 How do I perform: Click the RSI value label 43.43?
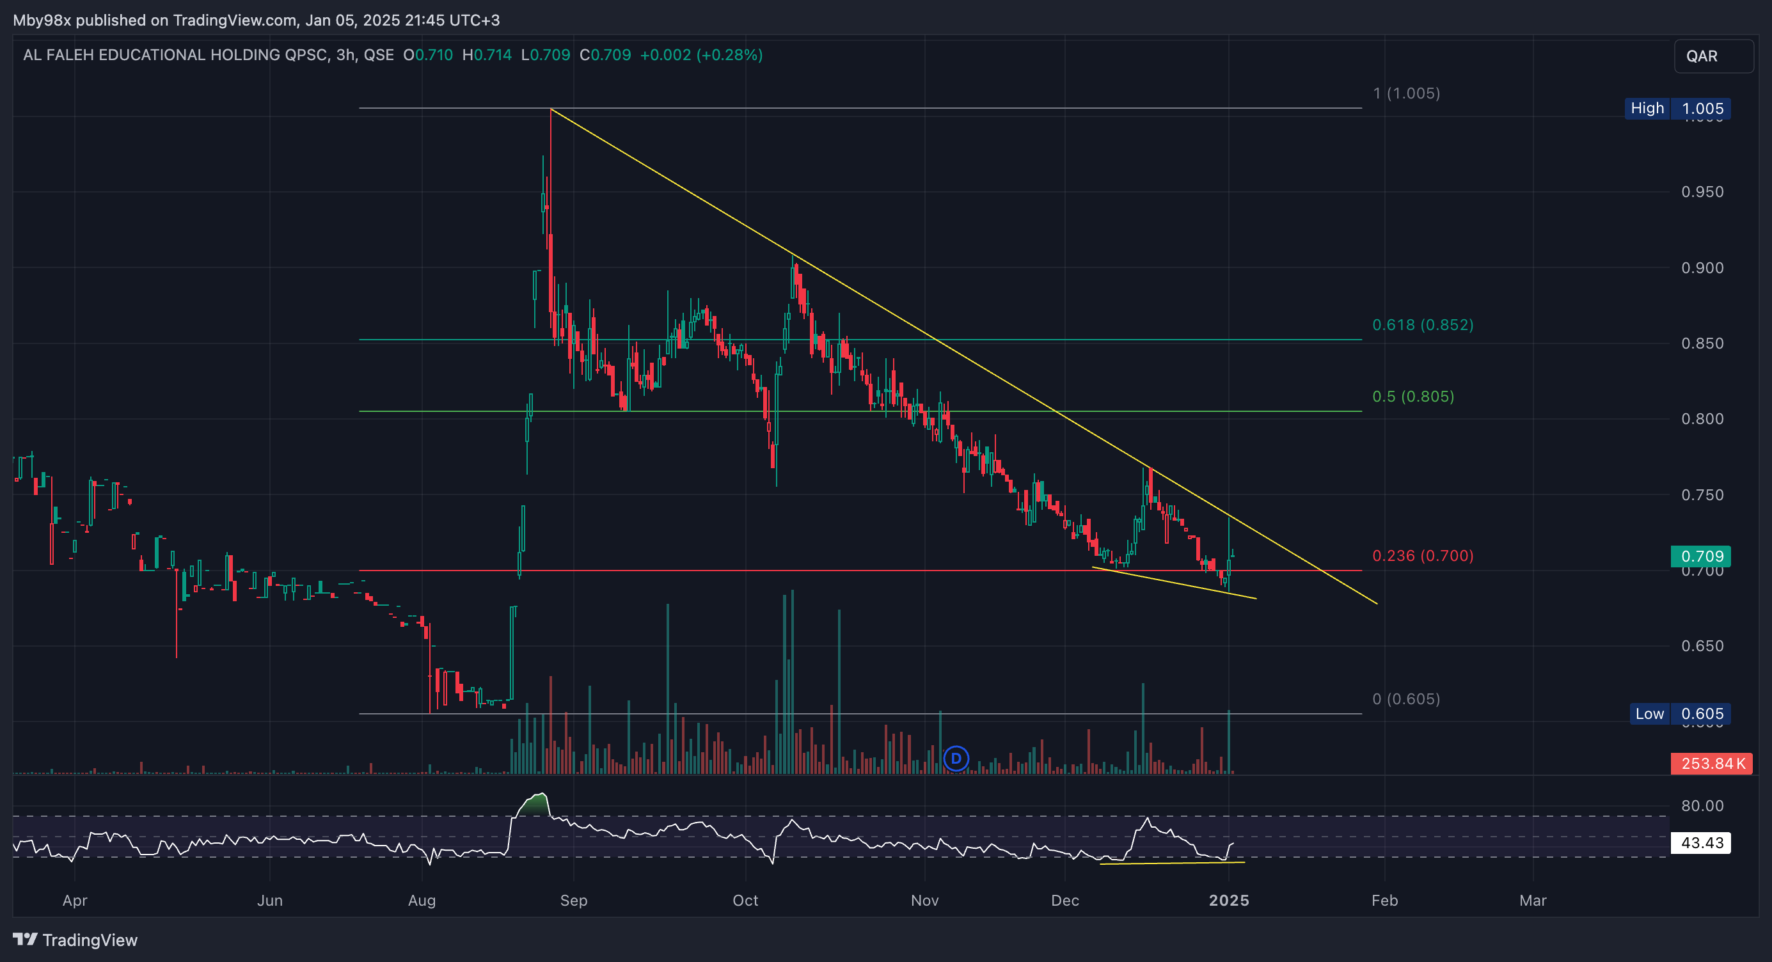click(1701, 842)
